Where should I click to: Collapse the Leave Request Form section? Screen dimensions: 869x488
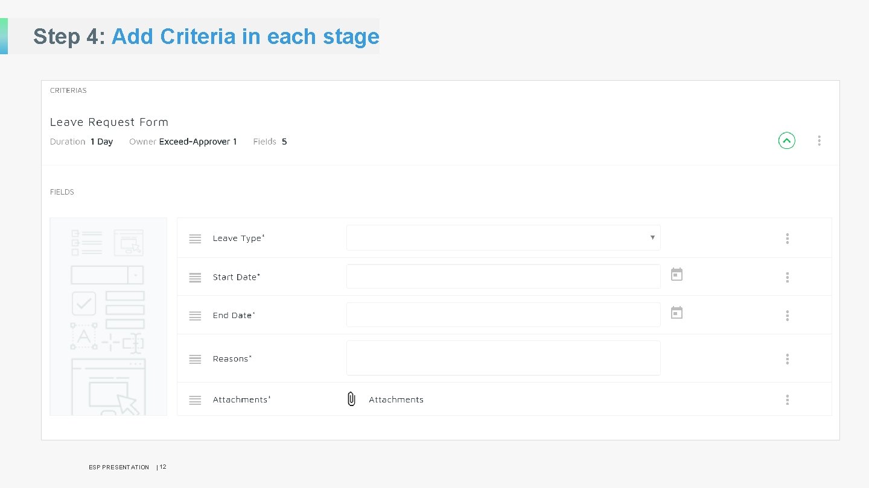click(x=786, y=140)
